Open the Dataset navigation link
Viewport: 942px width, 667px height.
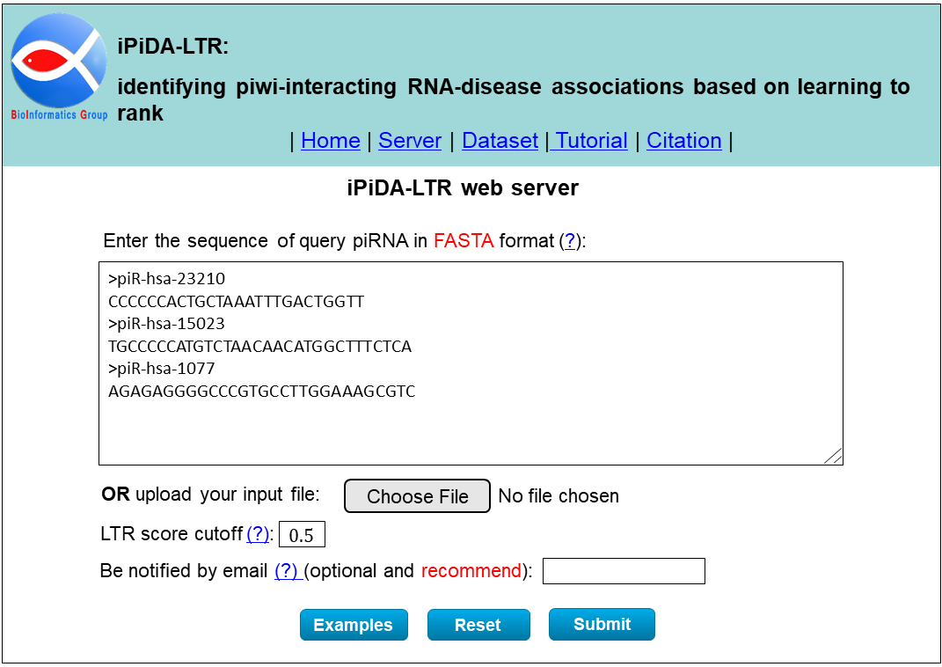coord(500,141)
